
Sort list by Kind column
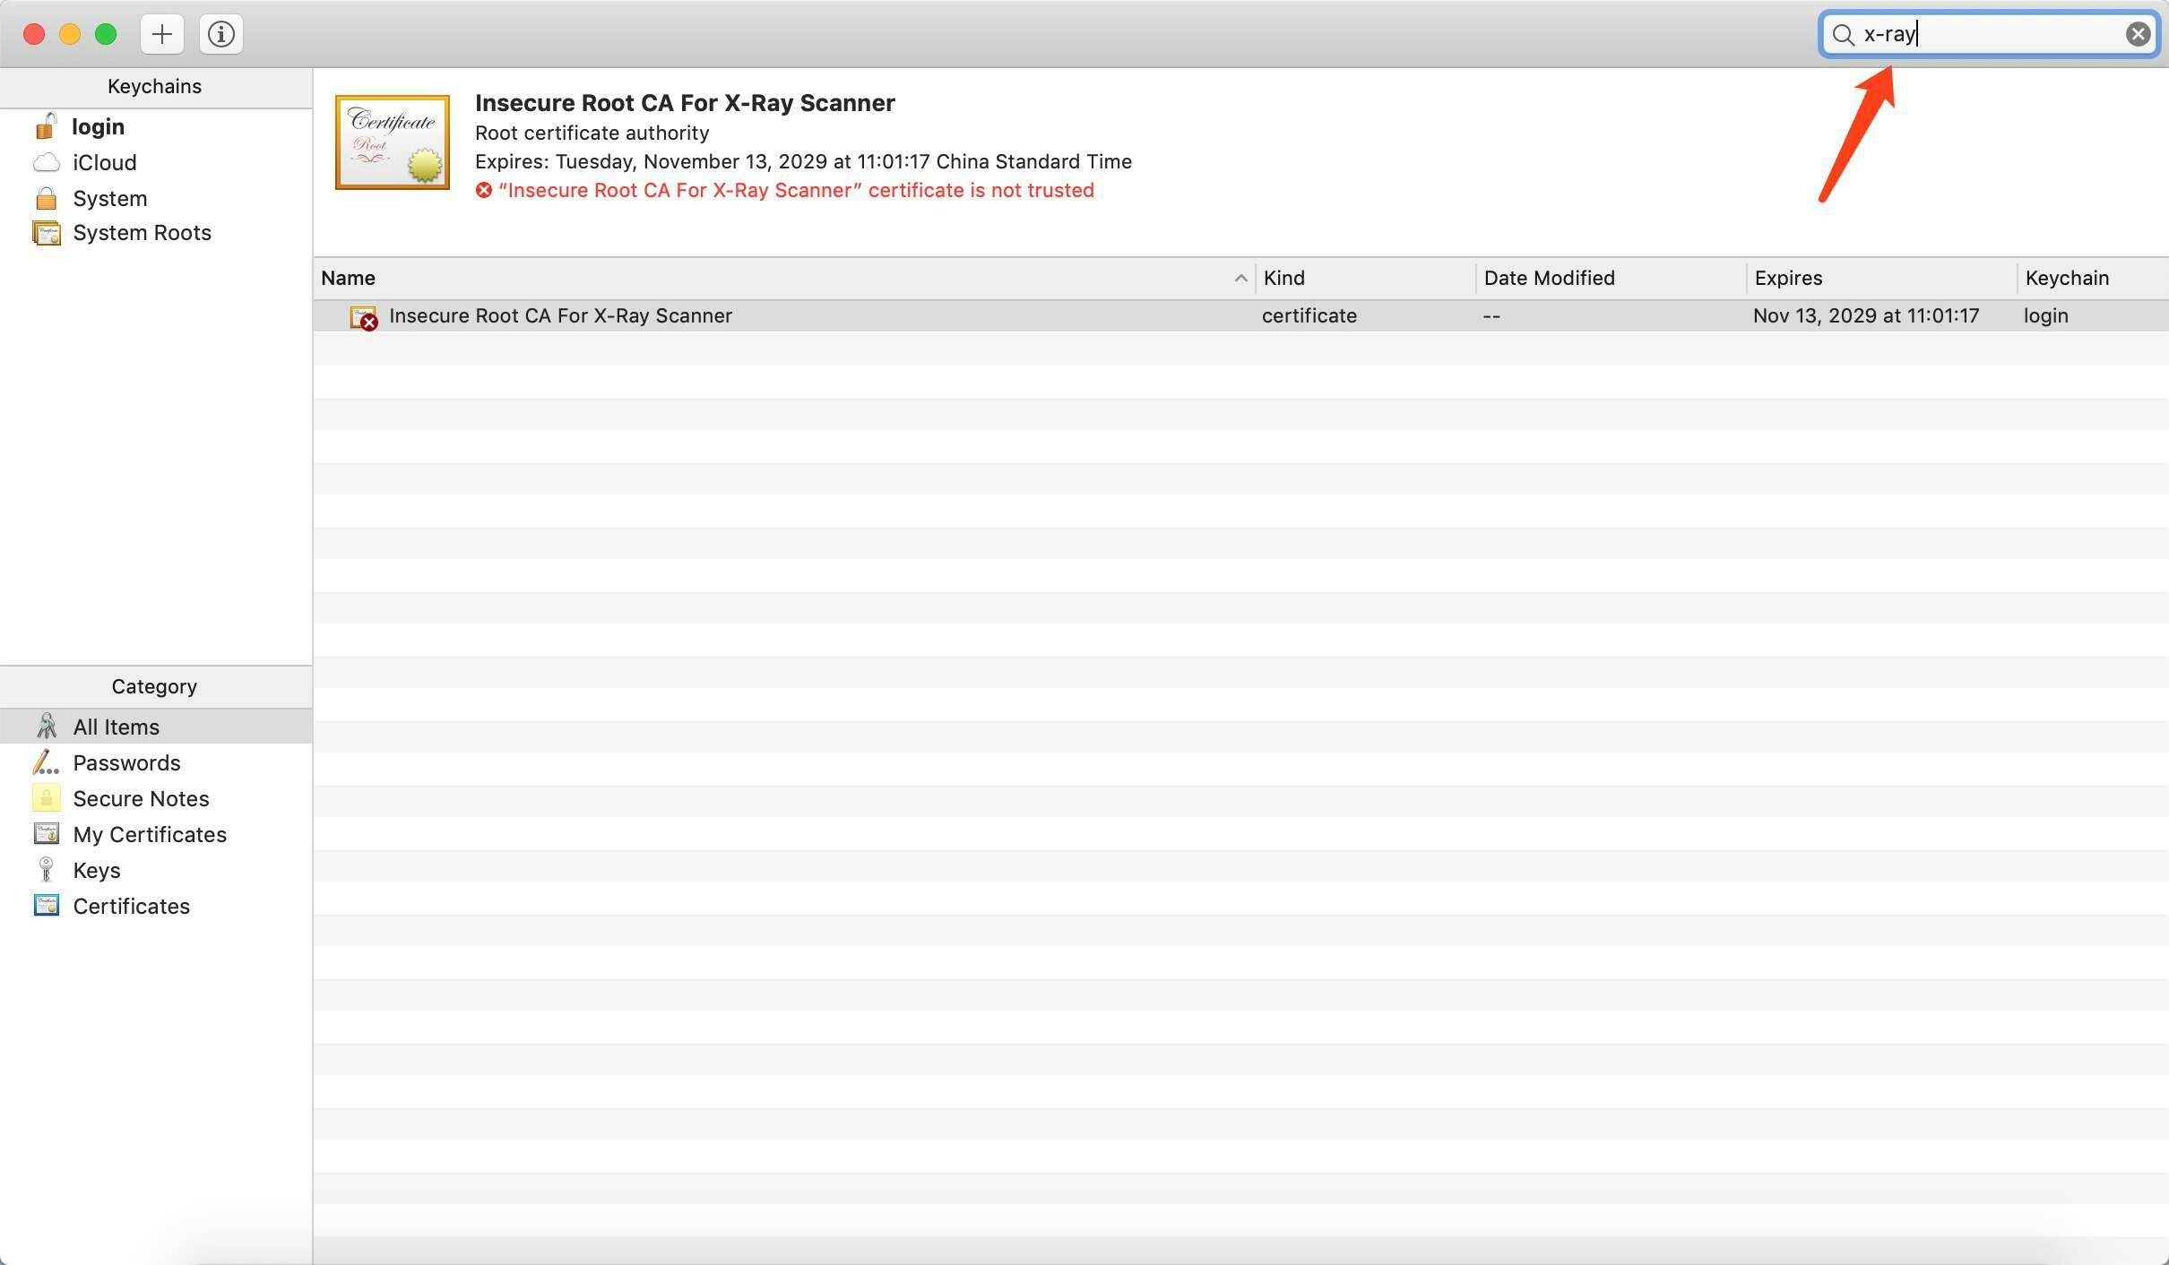click(1283, 278)
